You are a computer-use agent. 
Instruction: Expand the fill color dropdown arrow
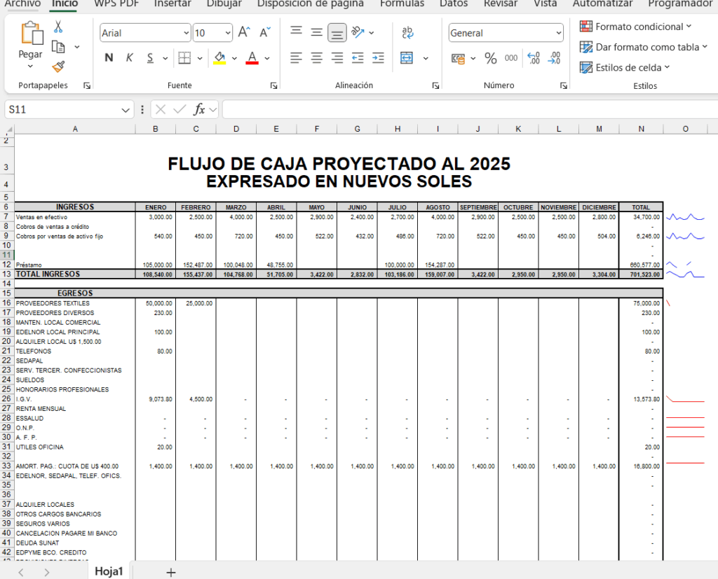point(234,59)
